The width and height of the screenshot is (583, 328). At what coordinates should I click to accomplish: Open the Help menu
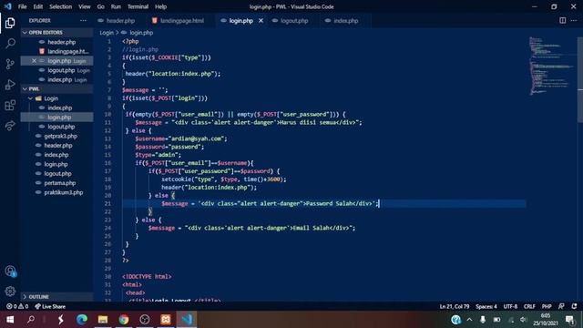coord(160,6)
